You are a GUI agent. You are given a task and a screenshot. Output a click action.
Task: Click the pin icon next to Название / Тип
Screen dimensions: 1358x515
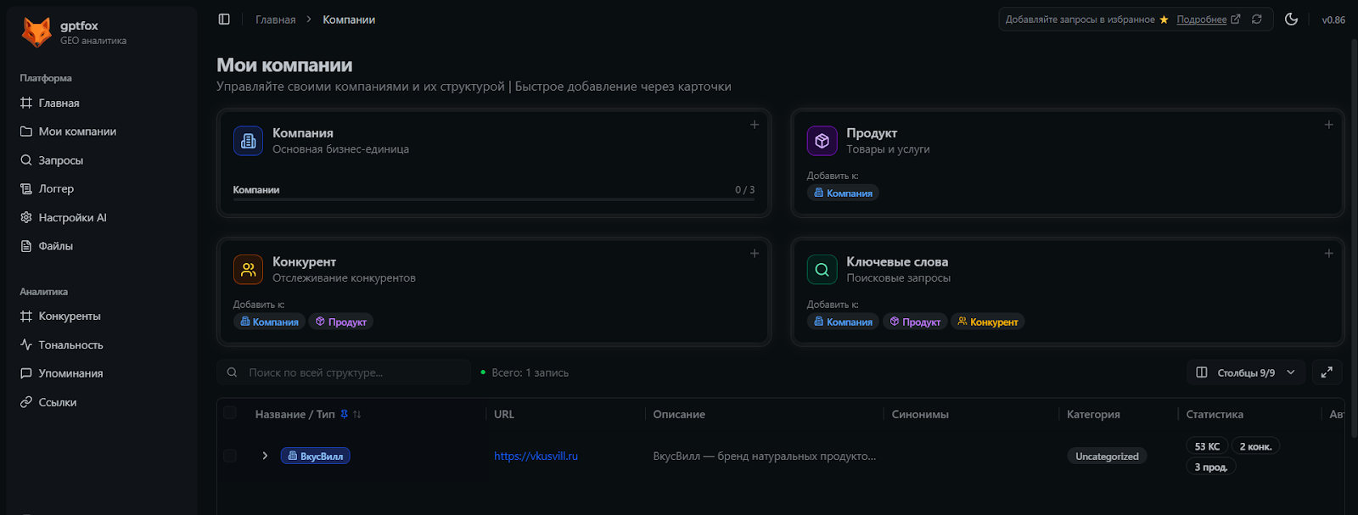pos(344,415)
